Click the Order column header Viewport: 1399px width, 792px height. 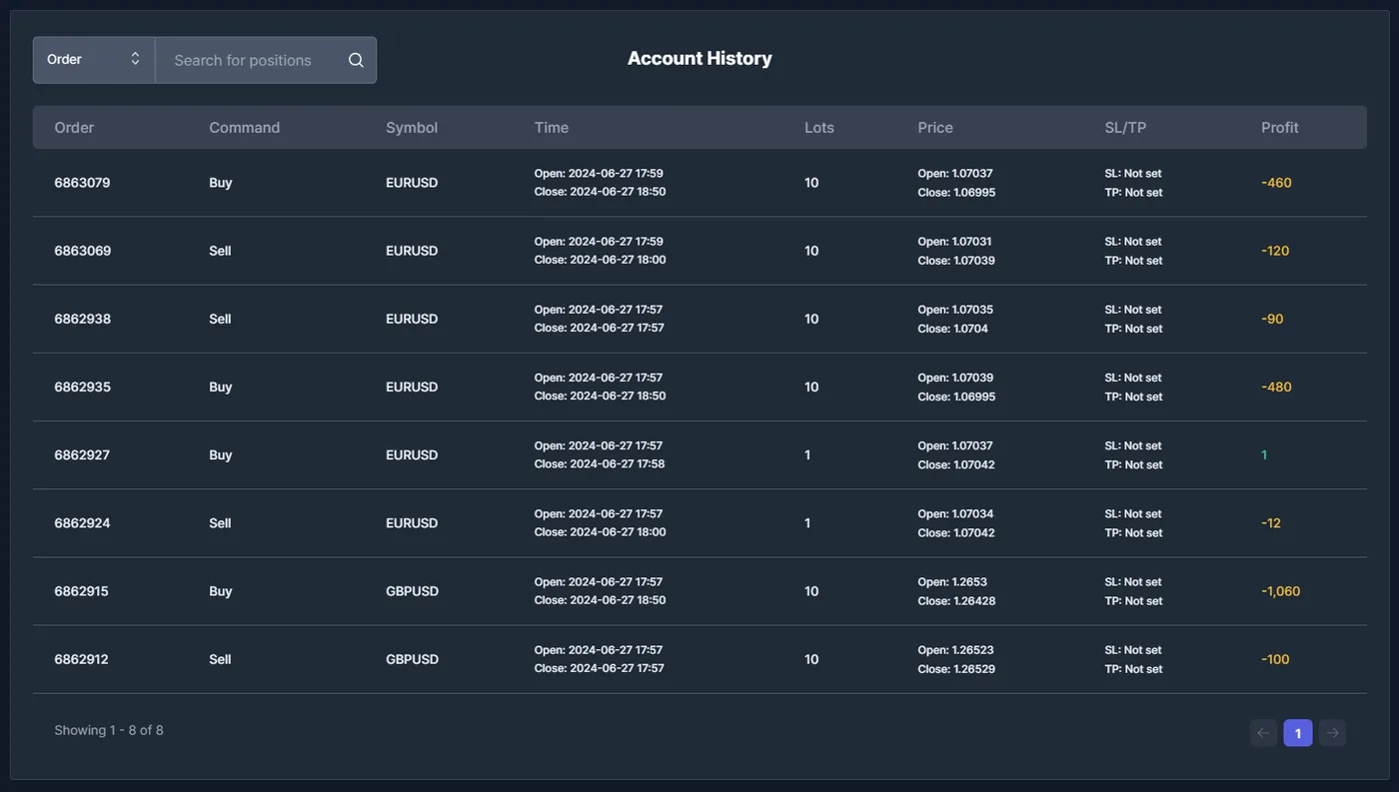click(74, 128)
